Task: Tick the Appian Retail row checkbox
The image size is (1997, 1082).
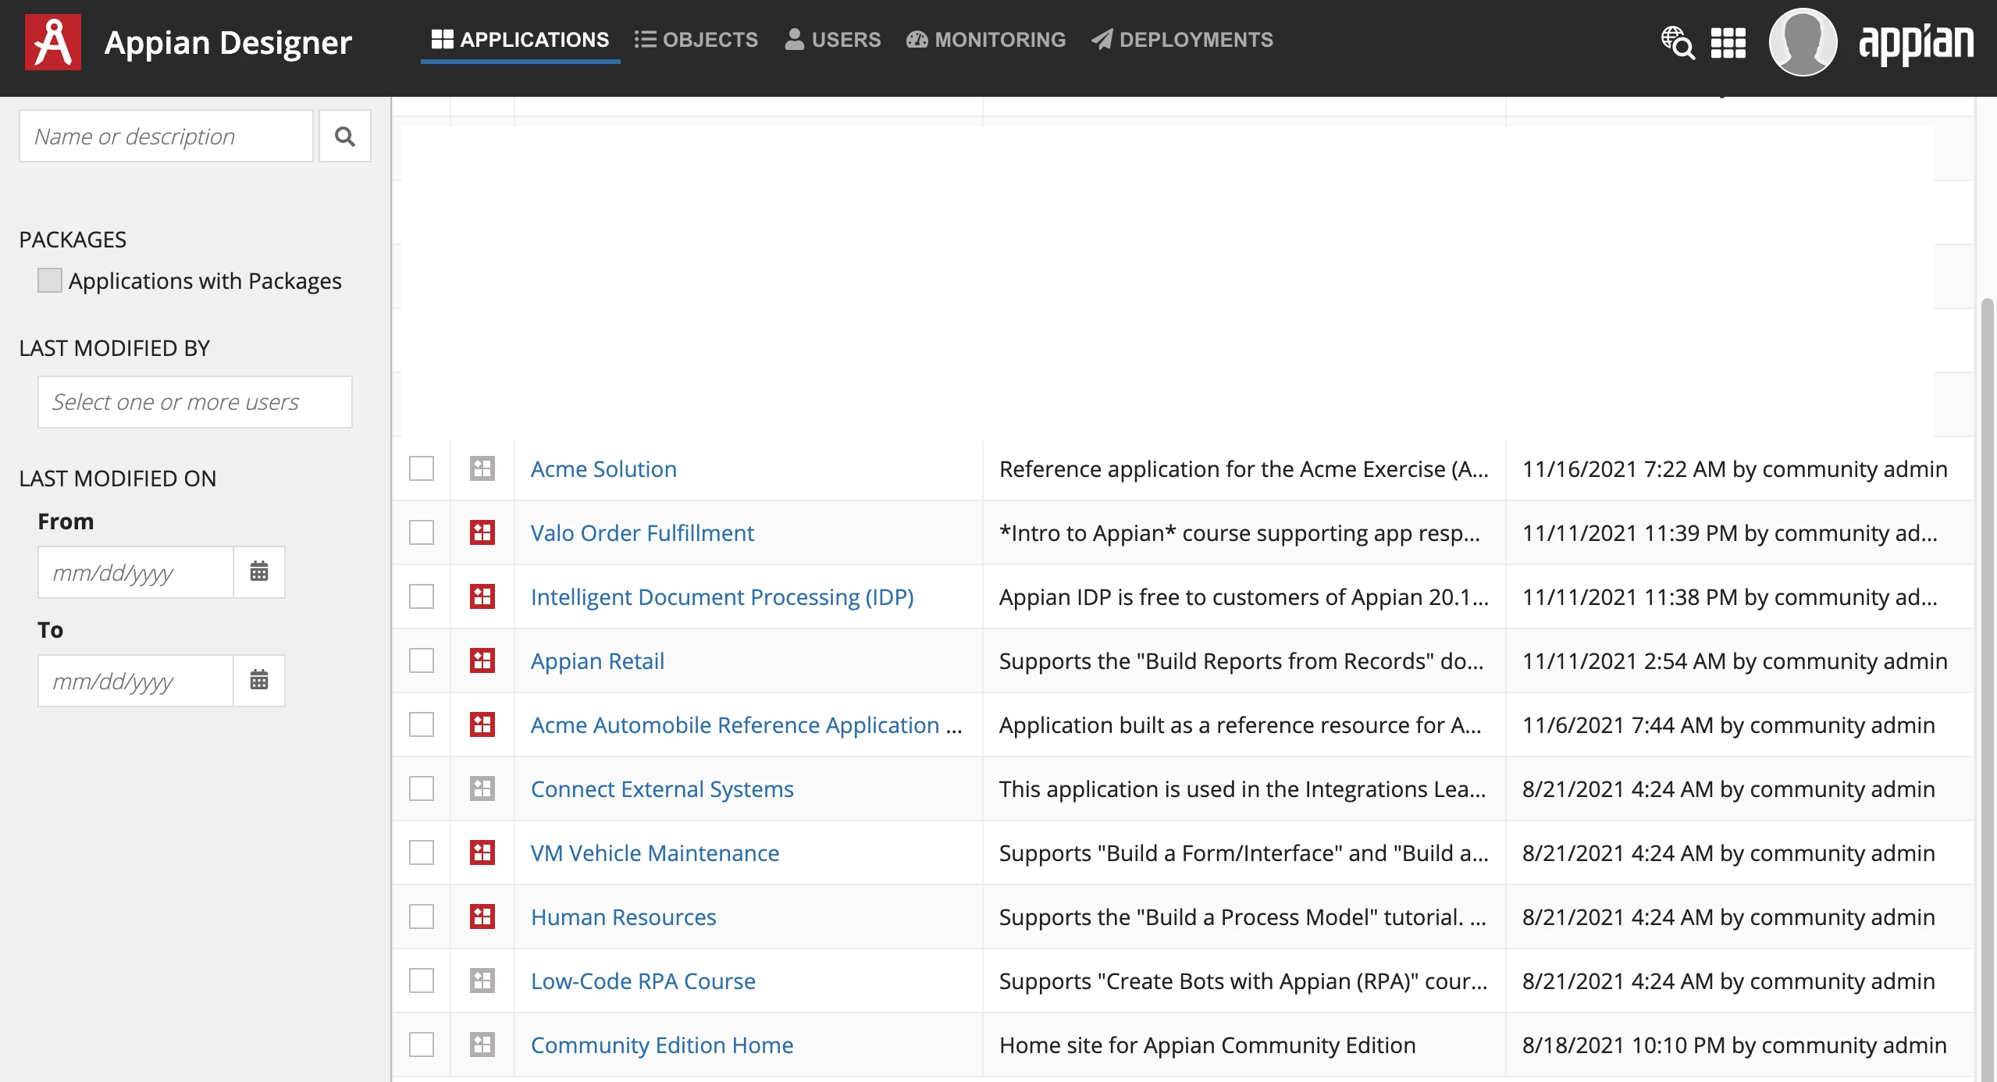Action: (422, 660)
